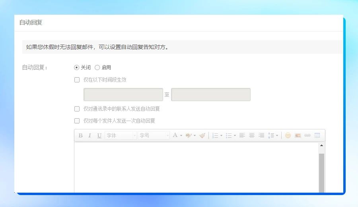Check 仅对通讯录中的联系人发送自动回复 checkbox
This screenshot has height=207, width=358.
(77, 109)
